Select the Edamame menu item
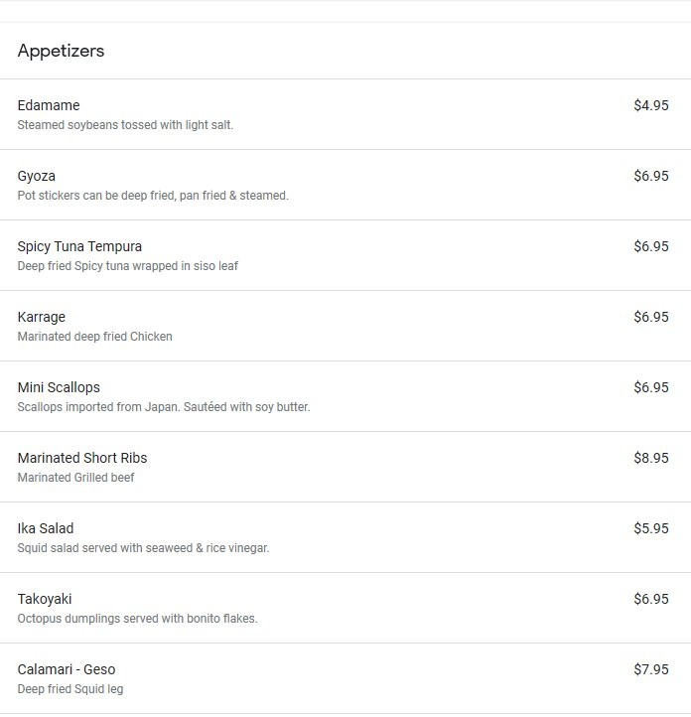This screenshot has height=717, width=691. coord(345,114)
